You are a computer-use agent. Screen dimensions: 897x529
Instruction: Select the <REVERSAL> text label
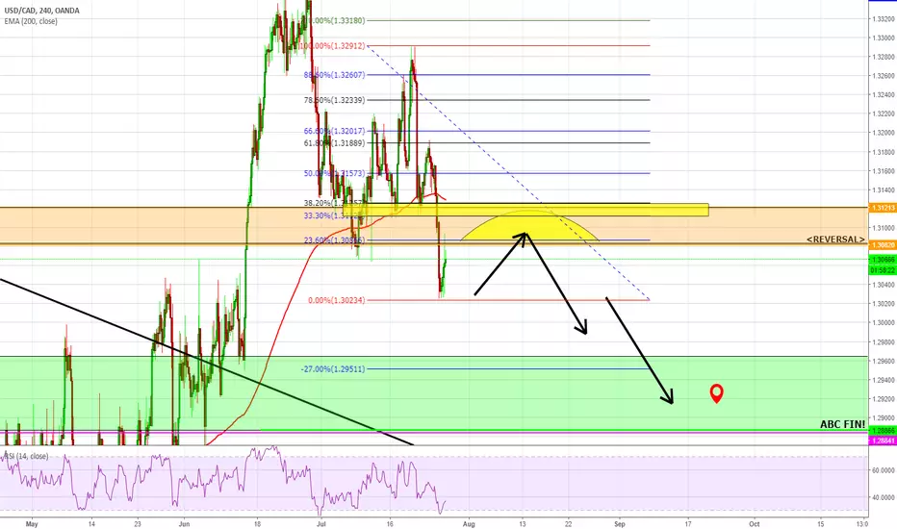pyautogui.click(x=835, y=239)
